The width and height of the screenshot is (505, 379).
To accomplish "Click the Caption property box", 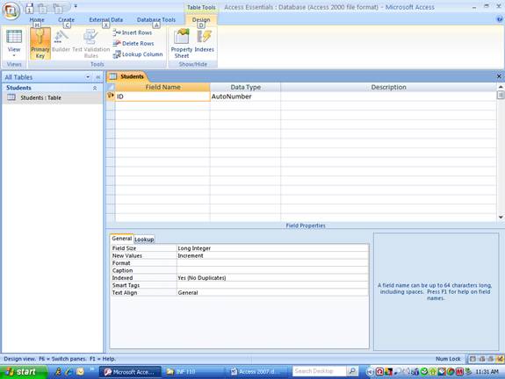I will [x=272, y=270].
